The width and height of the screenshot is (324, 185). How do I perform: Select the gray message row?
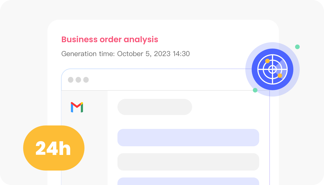[188, 162]
